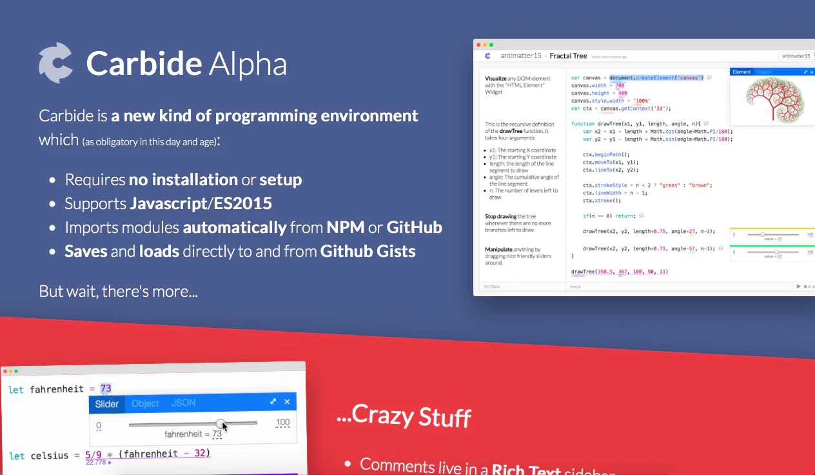This screenshot has width=815, height=475.
Task: Click the small Carbide logo in Fractal Tree window
Action: point(487,56)
